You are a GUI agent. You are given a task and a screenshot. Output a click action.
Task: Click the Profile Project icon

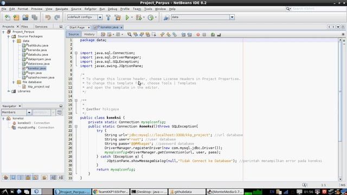click(151, 17)
